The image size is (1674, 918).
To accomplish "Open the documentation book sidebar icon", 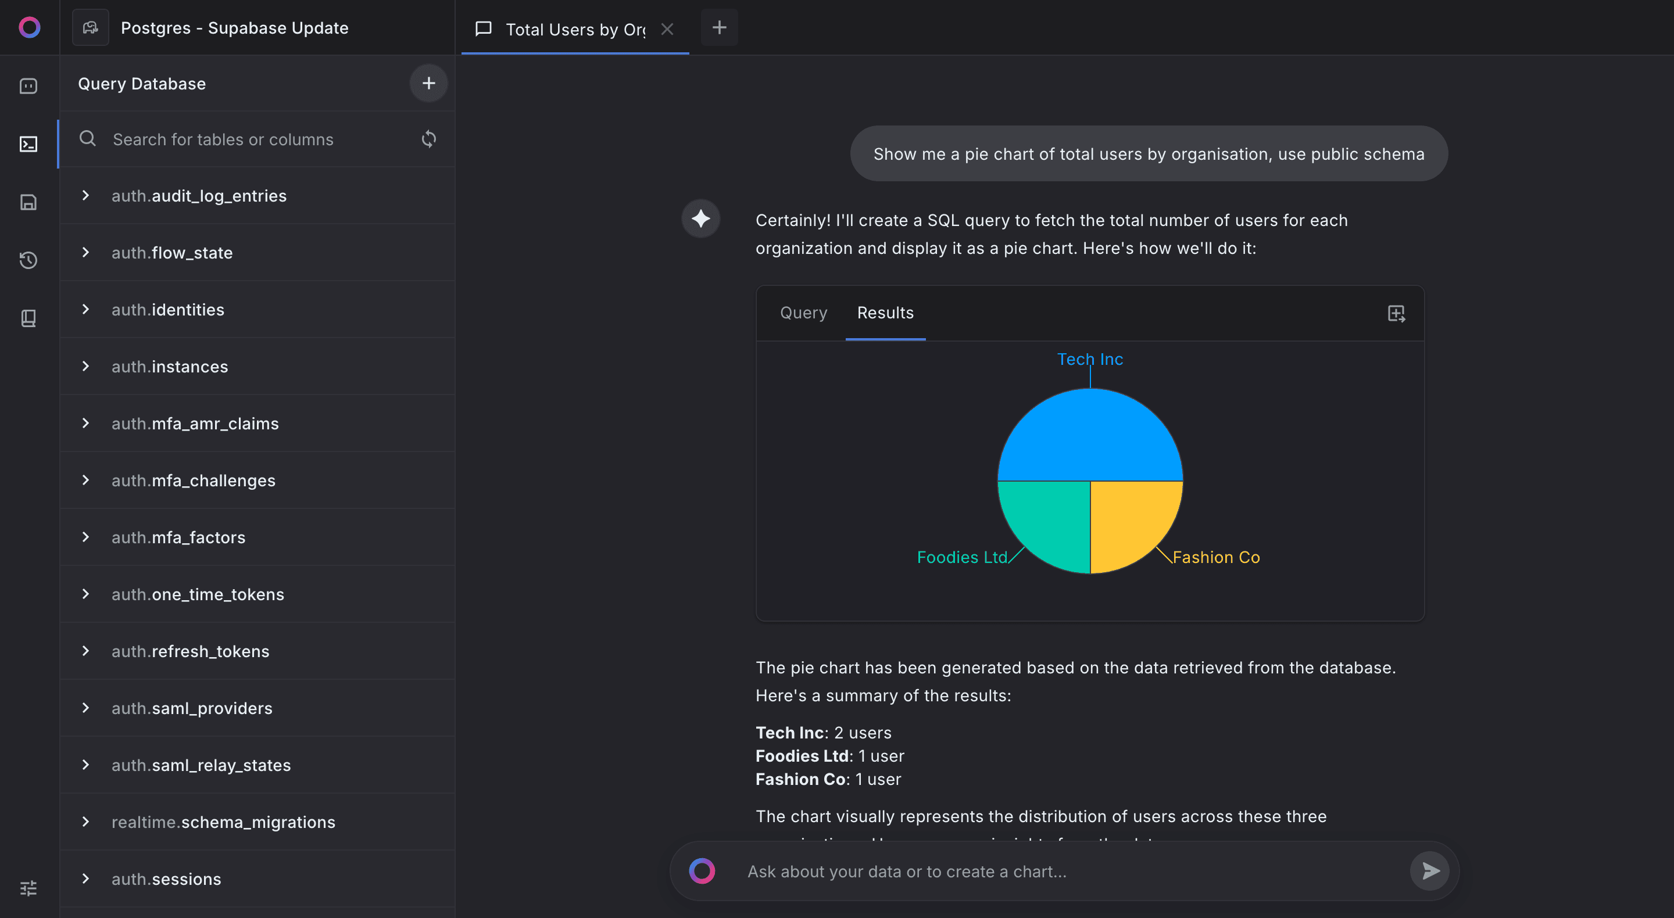I will [x=28, y=318].
